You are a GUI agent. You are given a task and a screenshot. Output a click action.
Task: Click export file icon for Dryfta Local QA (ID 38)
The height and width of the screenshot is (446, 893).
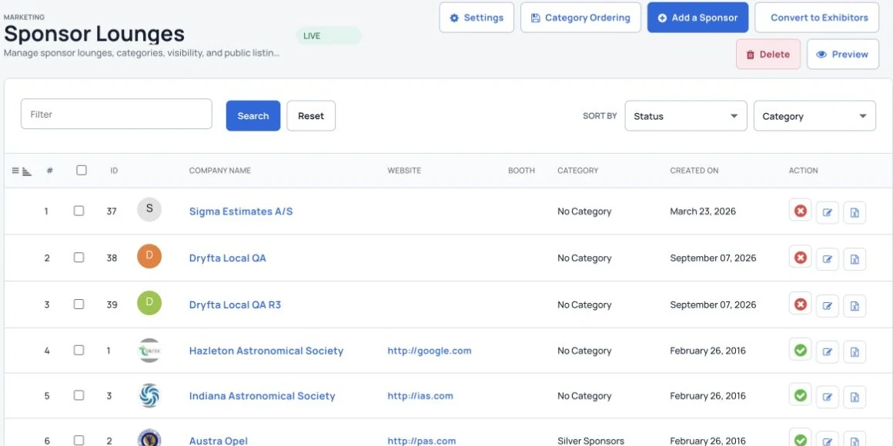point(855,259)
